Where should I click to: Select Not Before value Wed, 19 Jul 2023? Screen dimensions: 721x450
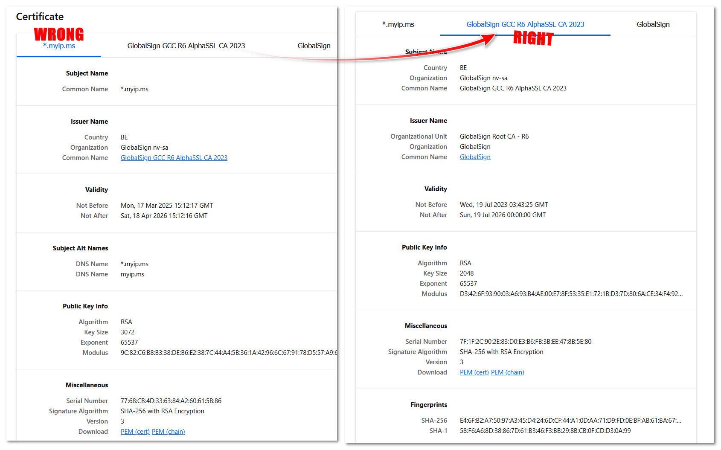pos(504,205)
